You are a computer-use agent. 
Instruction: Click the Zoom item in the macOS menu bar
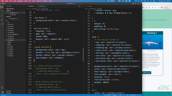(112, 1)
